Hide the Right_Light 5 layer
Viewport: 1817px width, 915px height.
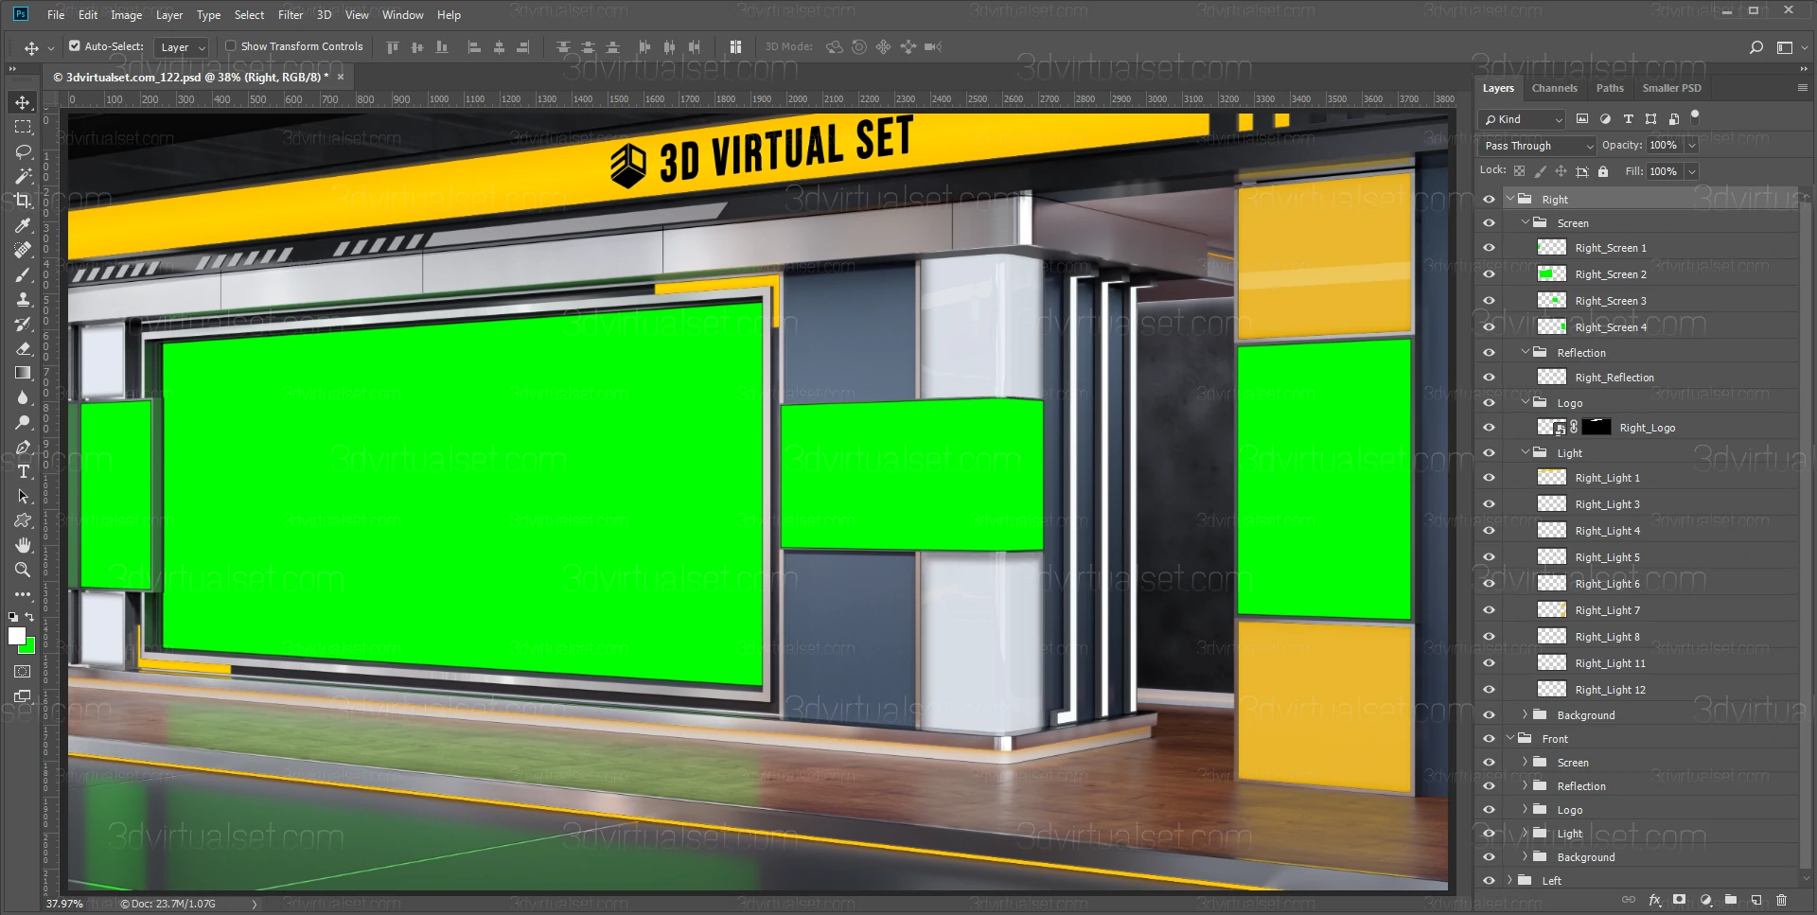[x=1489, y=557]
